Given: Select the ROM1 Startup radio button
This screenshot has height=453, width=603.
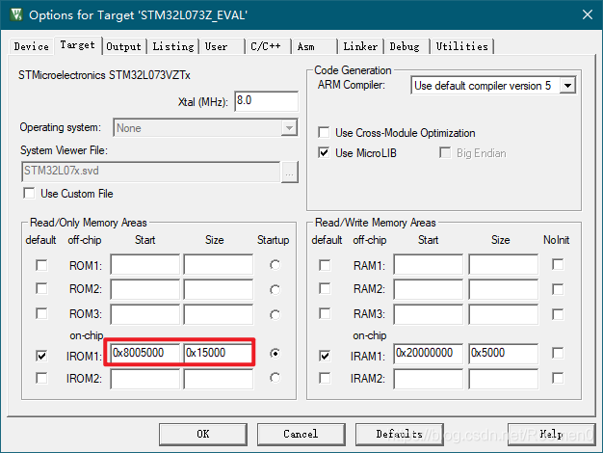Looking at the screenshot, I should point(275,265).
